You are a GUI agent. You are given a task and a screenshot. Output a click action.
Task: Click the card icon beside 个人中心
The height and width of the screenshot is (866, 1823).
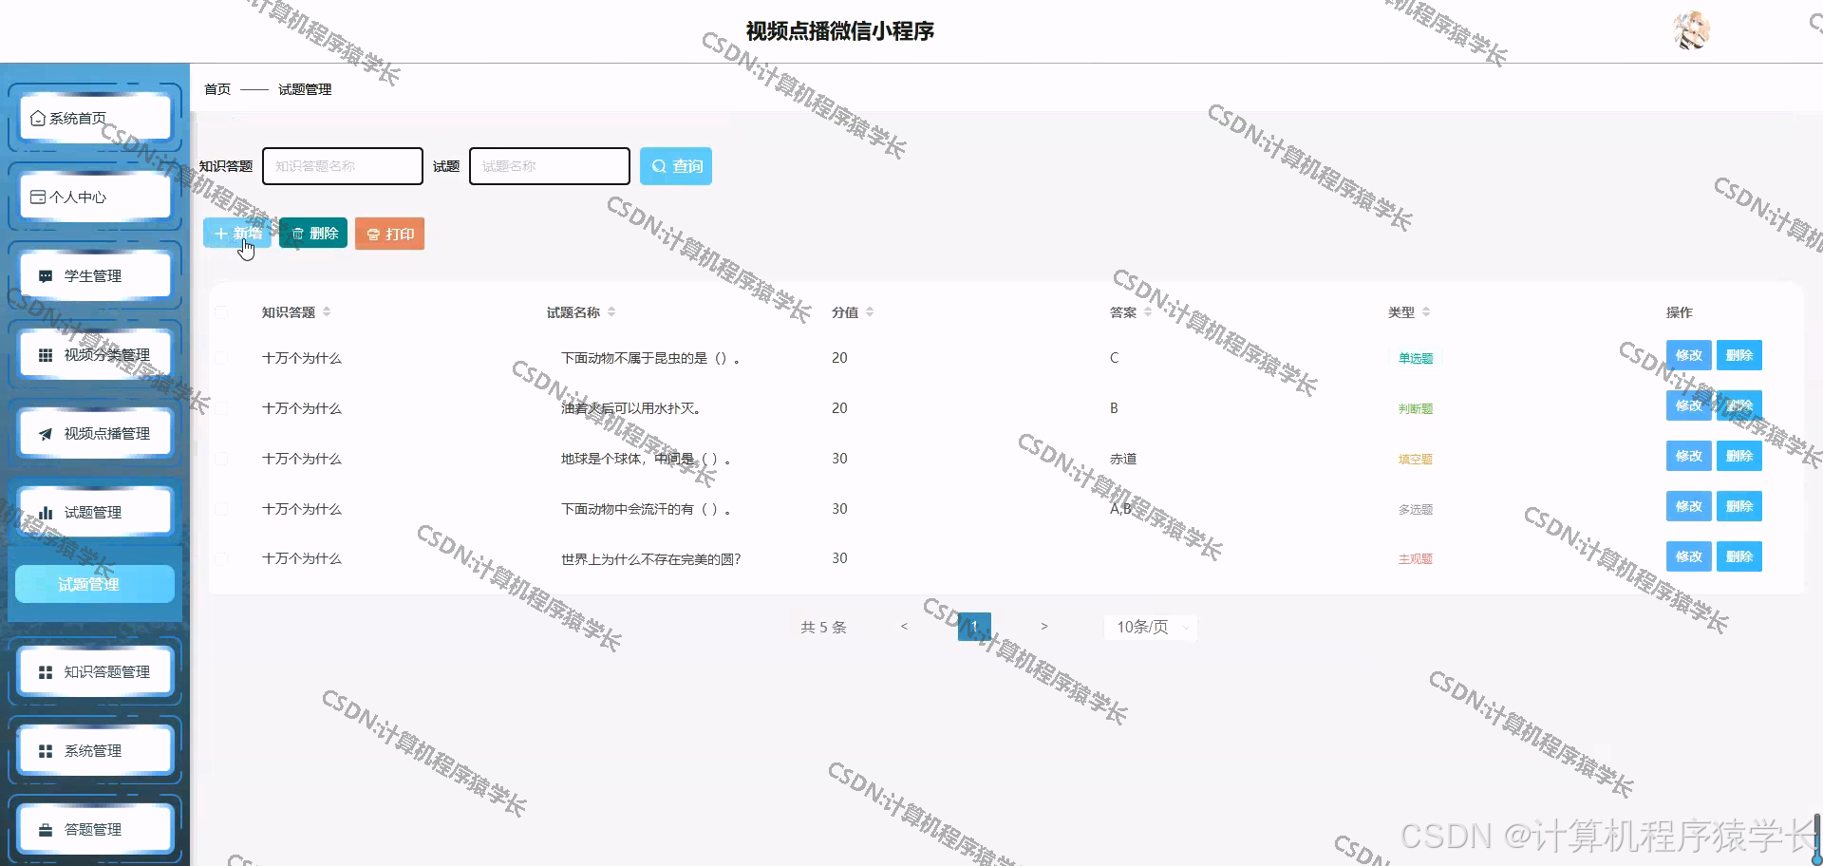pos(38,197)
